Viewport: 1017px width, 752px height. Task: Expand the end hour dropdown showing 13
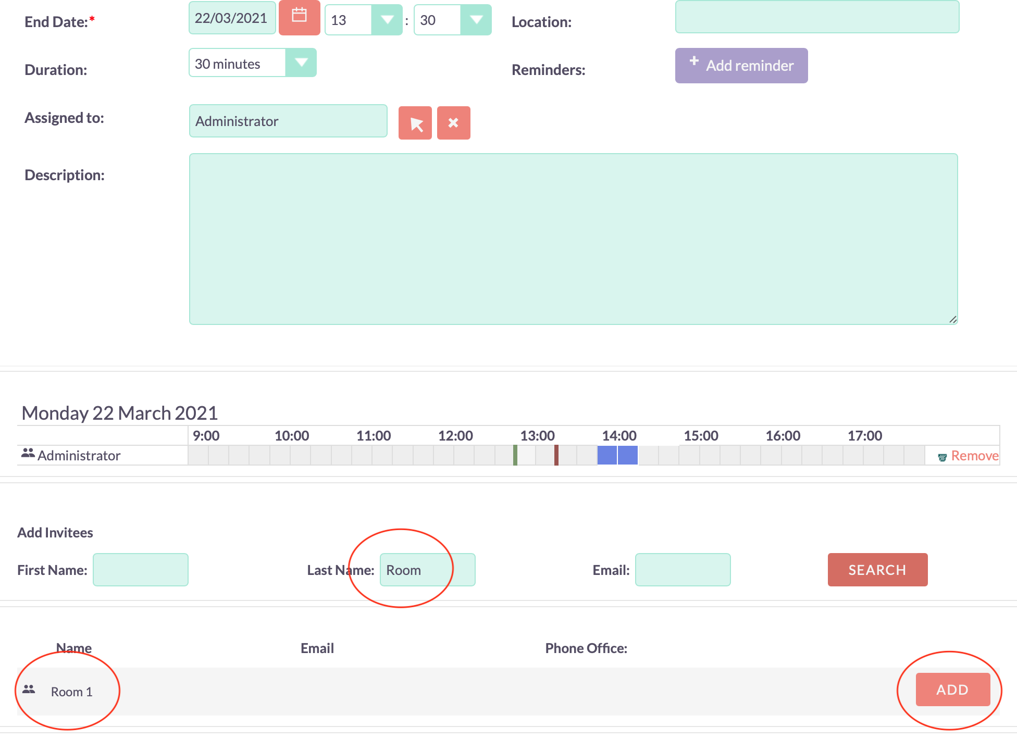click(387, 20)
